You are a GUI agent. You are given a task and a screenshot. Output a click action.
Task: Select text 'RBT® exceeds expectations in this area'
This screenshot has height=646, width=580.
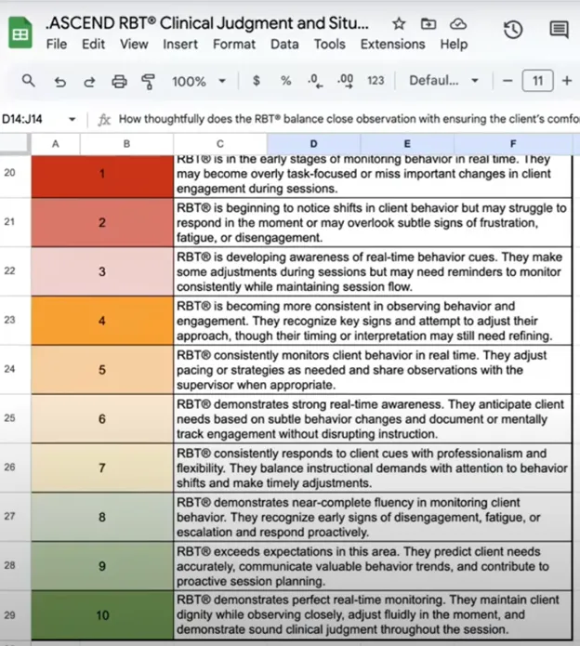[x=288, y=551]
